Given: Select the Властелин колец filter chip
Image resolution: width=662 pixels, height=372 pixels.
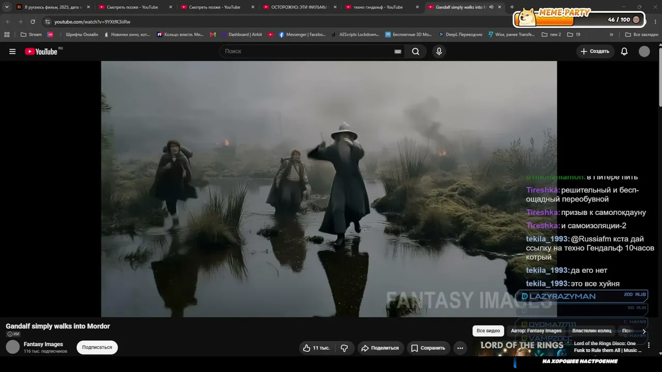Looking at the screenshot, I should pos(592,331).
